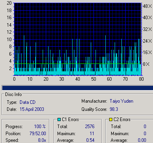The image size is (153, 143).
Task: Click the Quality Score value 98.3
Action: pyautogui.click(x=114, y=109)
